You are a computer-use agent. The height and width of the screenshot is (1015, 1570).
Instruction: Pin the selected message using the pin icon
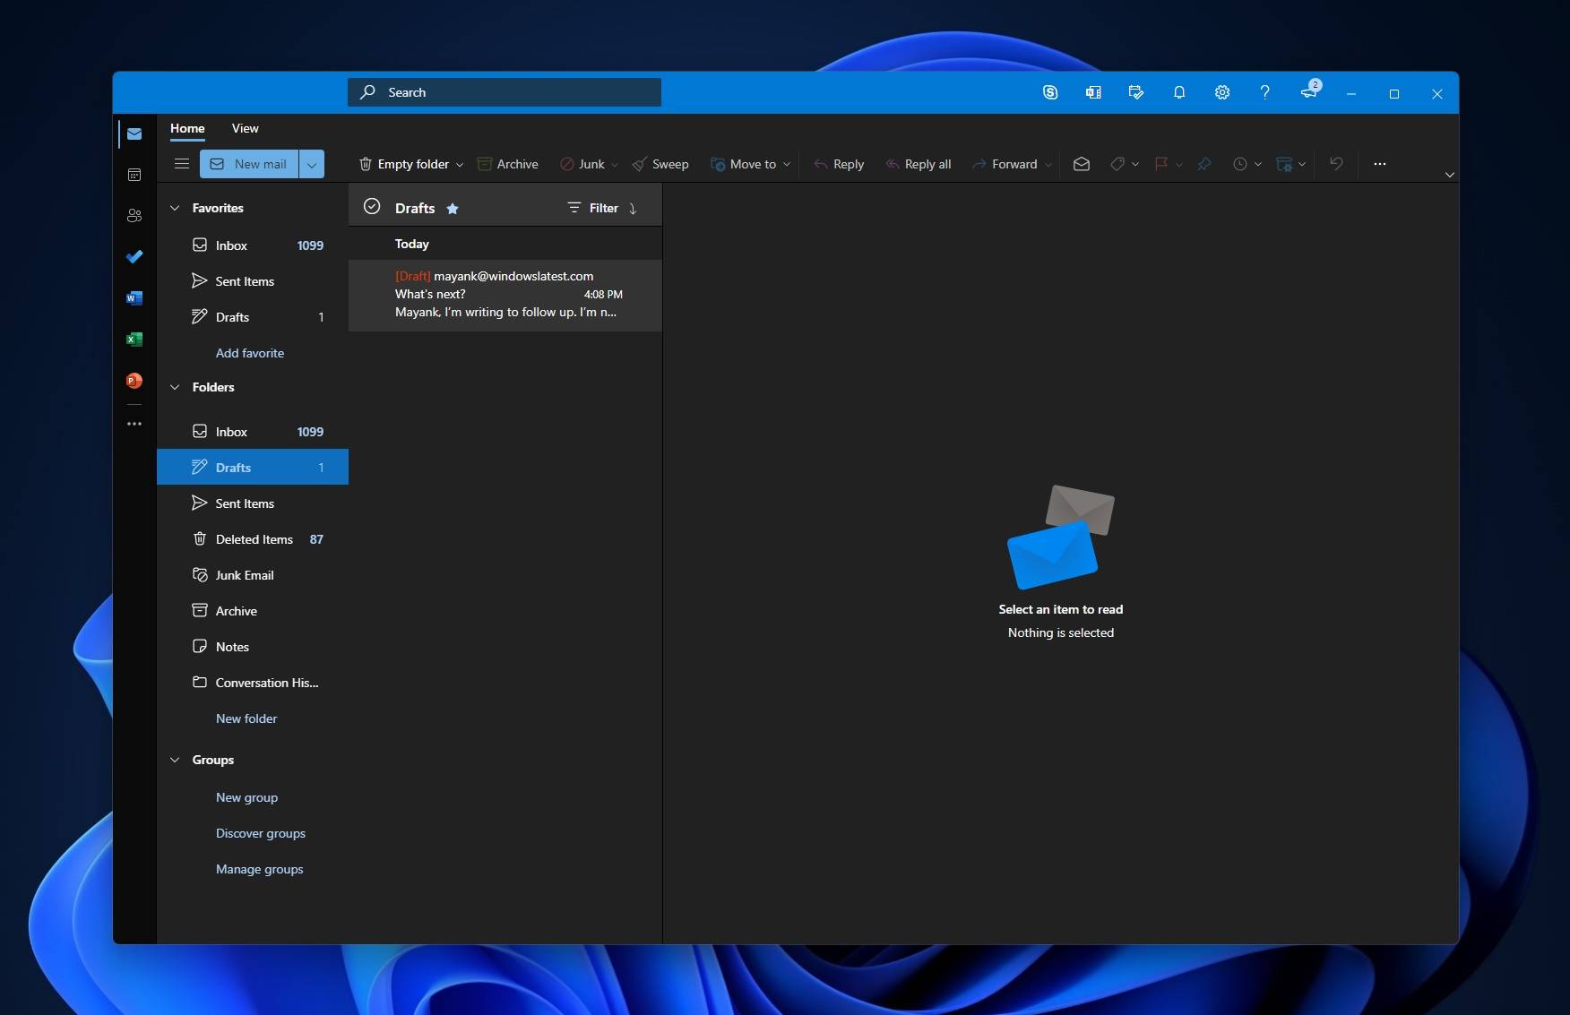click(x=1204, y=164)
